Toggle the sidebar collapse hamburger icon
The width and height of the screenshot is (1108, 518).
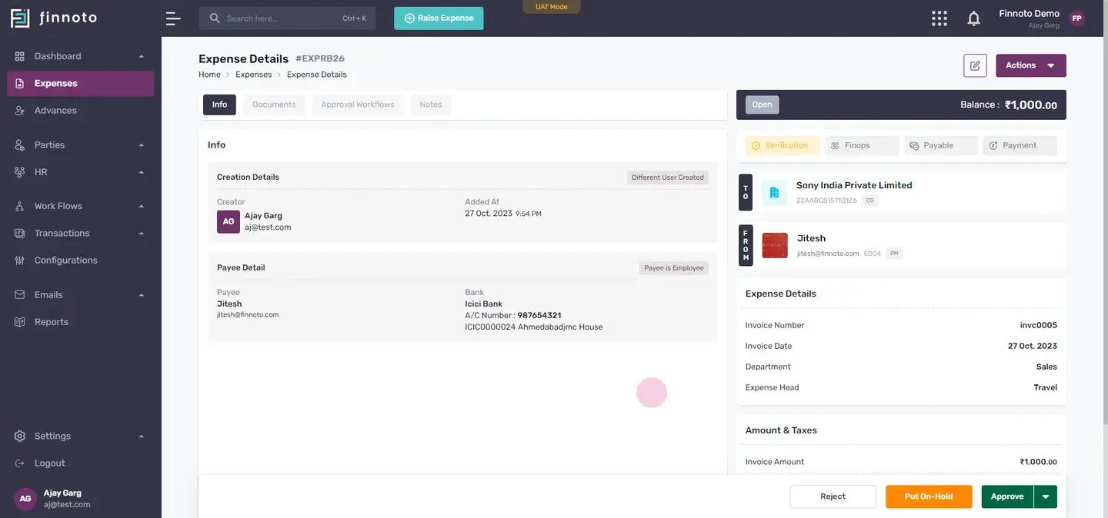(173, 18)
